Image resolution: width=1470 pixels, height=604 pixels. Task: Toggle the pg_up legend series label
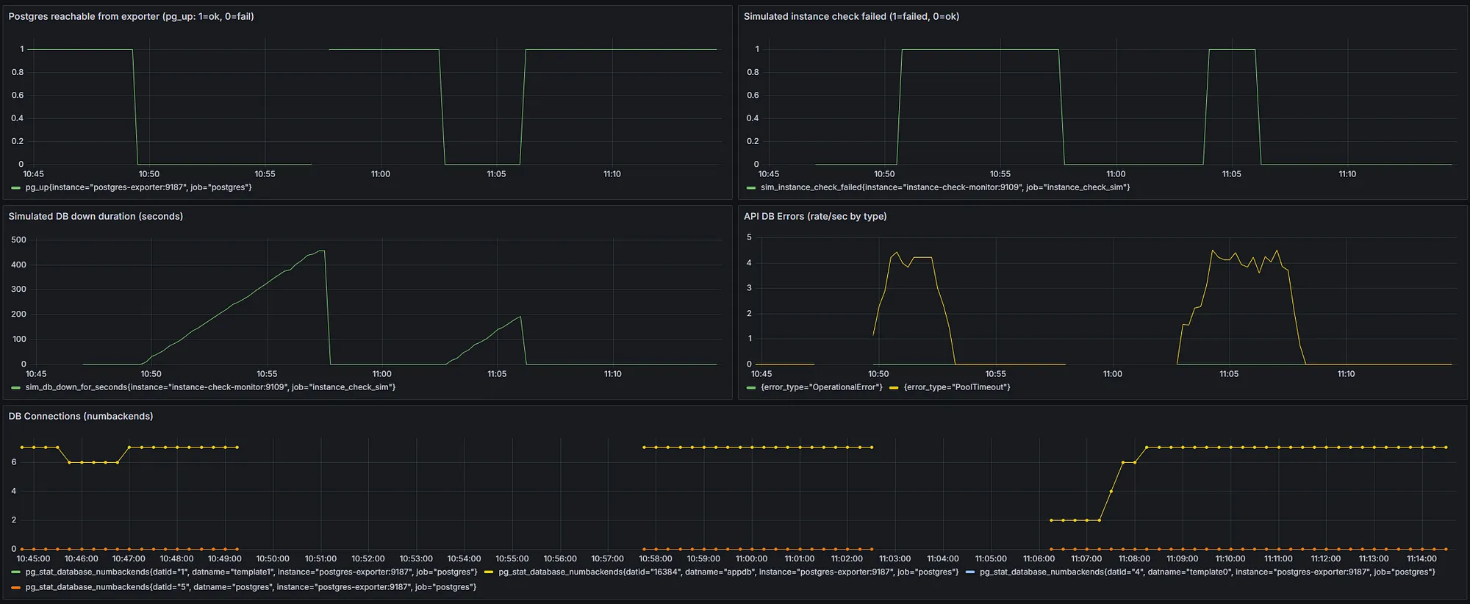(x=139, y=187)
